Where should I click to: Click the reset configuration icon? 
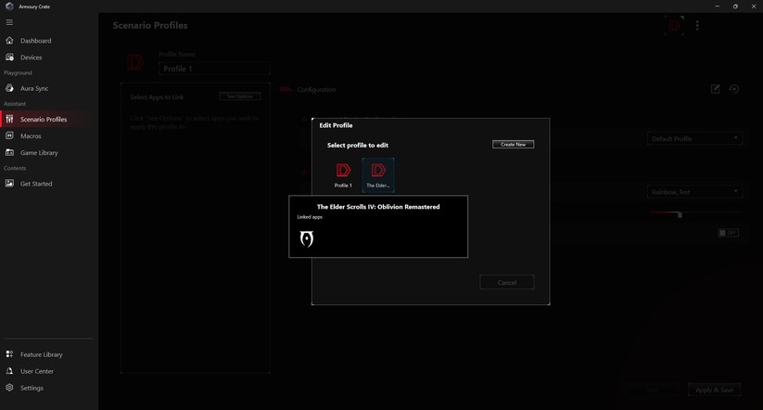click(x=734, y=89)
